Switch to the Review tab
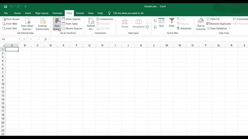Screen dimensions: 248x139 coord(80,13)
